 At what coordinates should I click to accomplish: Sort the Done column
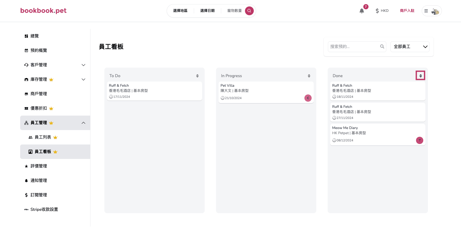pyautogui.click(x=420, y=76)
